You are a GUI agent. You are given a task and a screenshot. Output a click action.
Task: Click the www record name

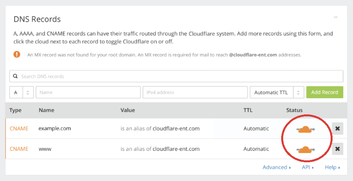pos(45,149)
